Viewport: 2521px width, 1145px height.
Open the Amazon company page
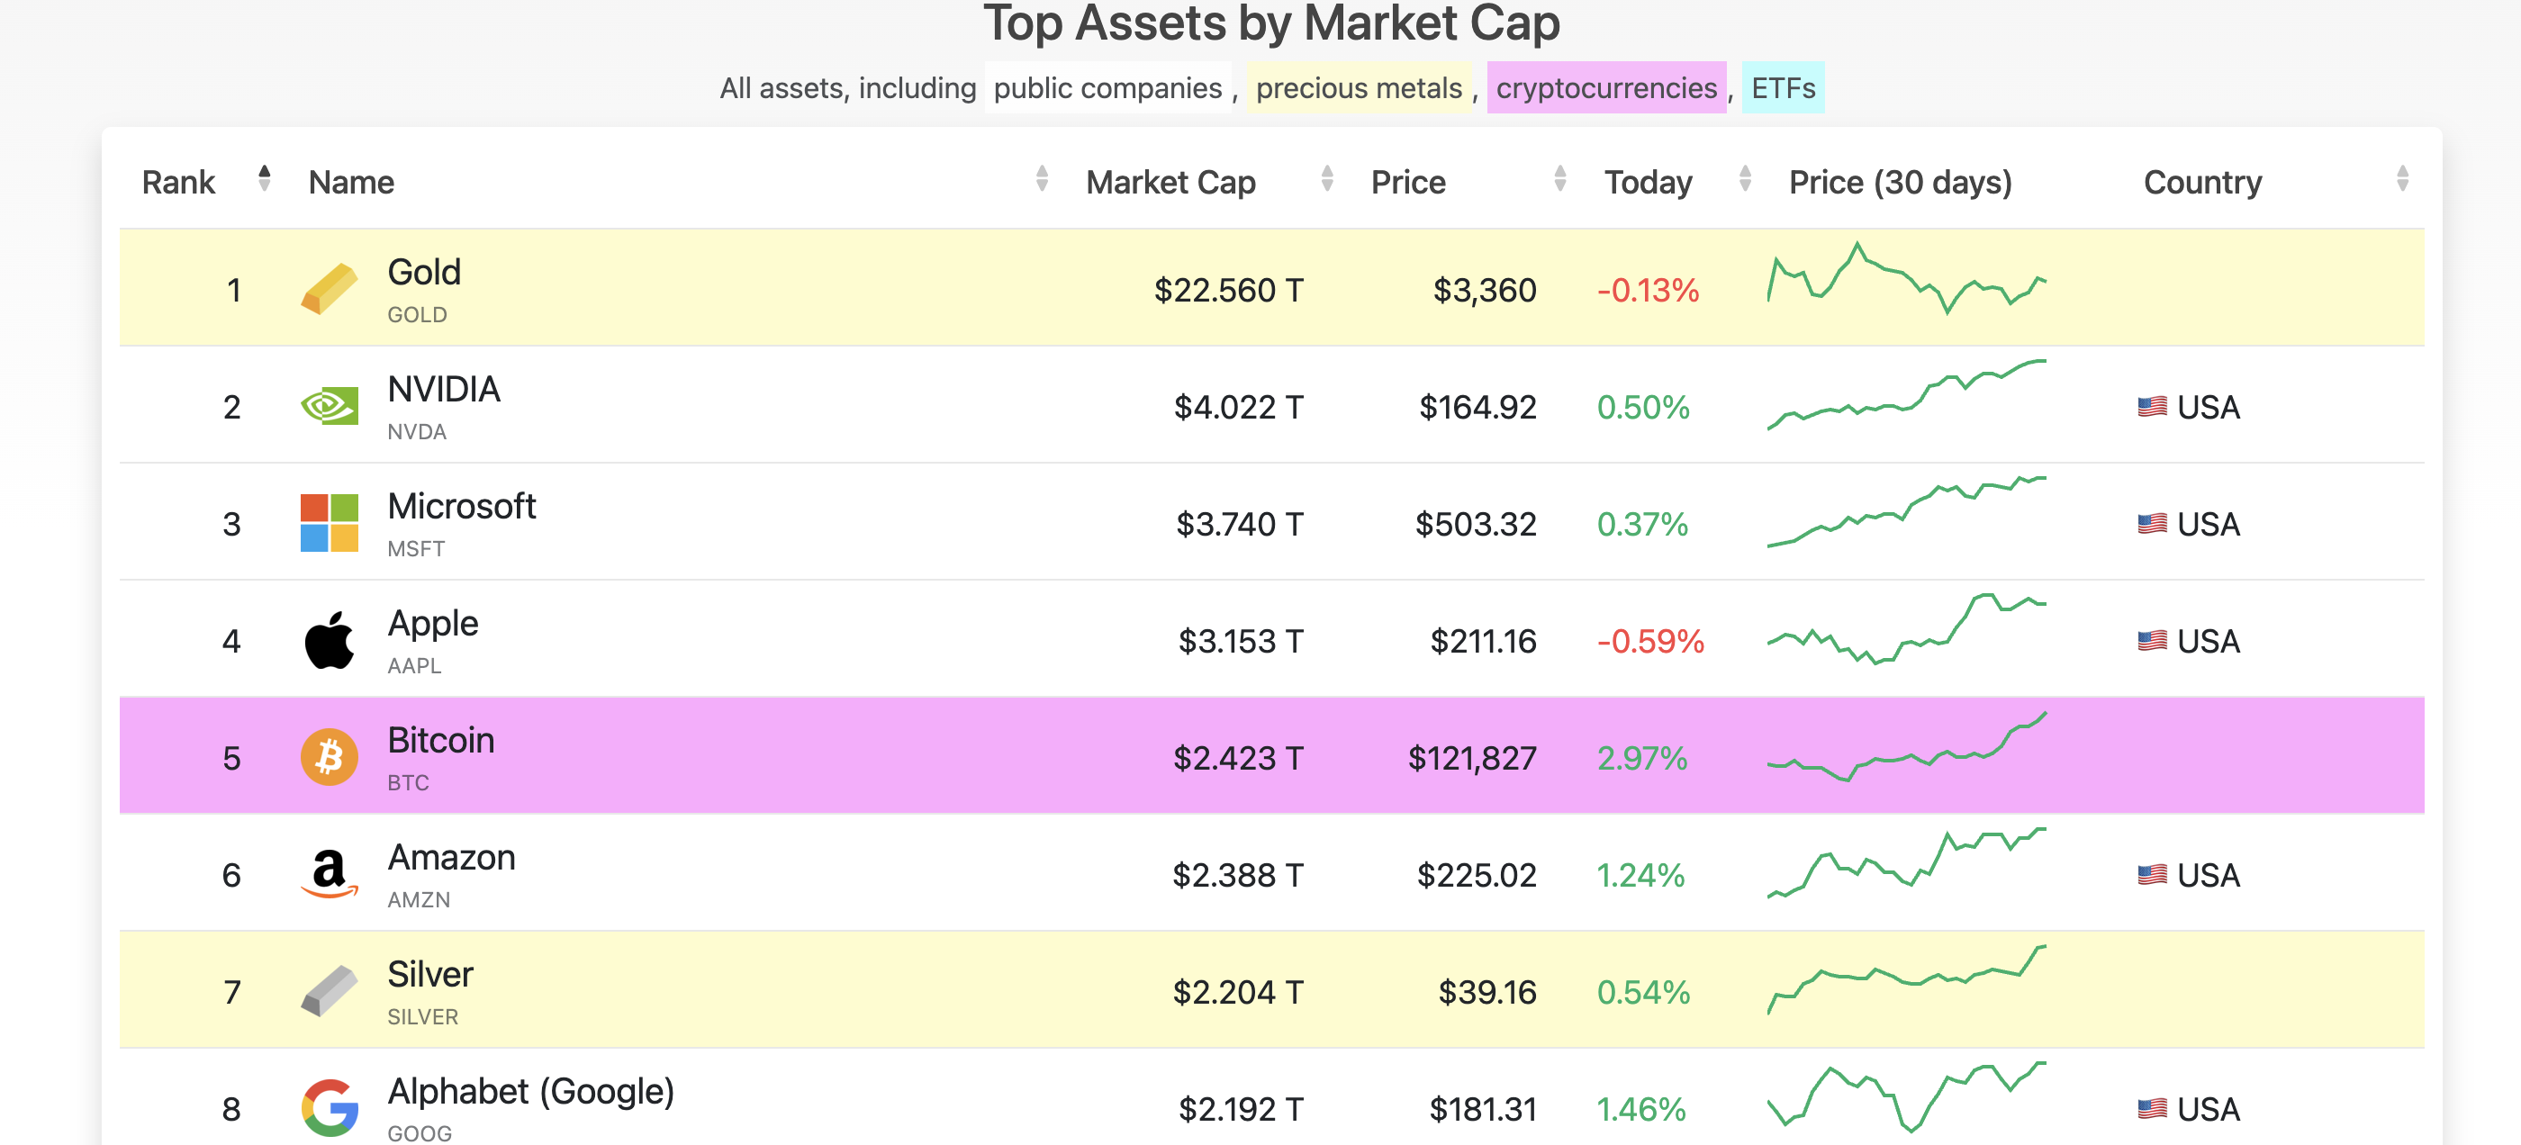(x=451, y=857)
